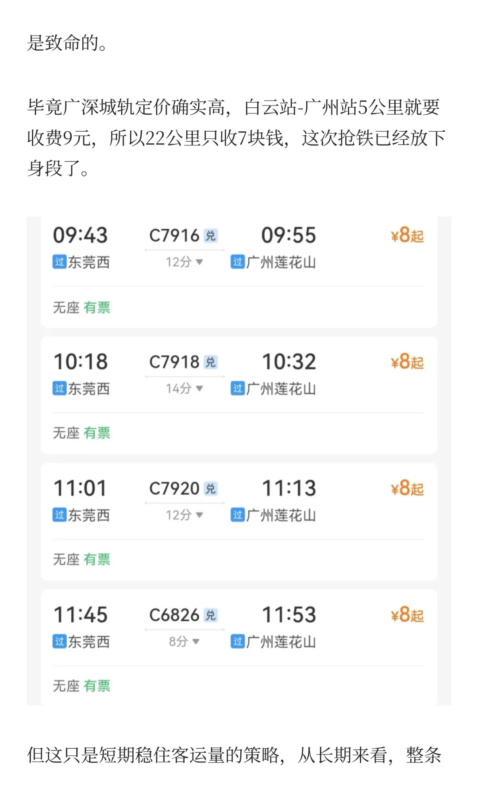Select the ¥8起 price on the 11:45 train
The image size is (478, 798).
click(407, 615)
